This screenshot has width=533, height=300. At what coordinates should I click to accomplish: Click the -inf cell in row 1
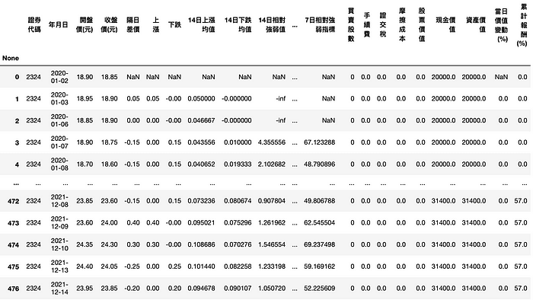pos(281,98)
